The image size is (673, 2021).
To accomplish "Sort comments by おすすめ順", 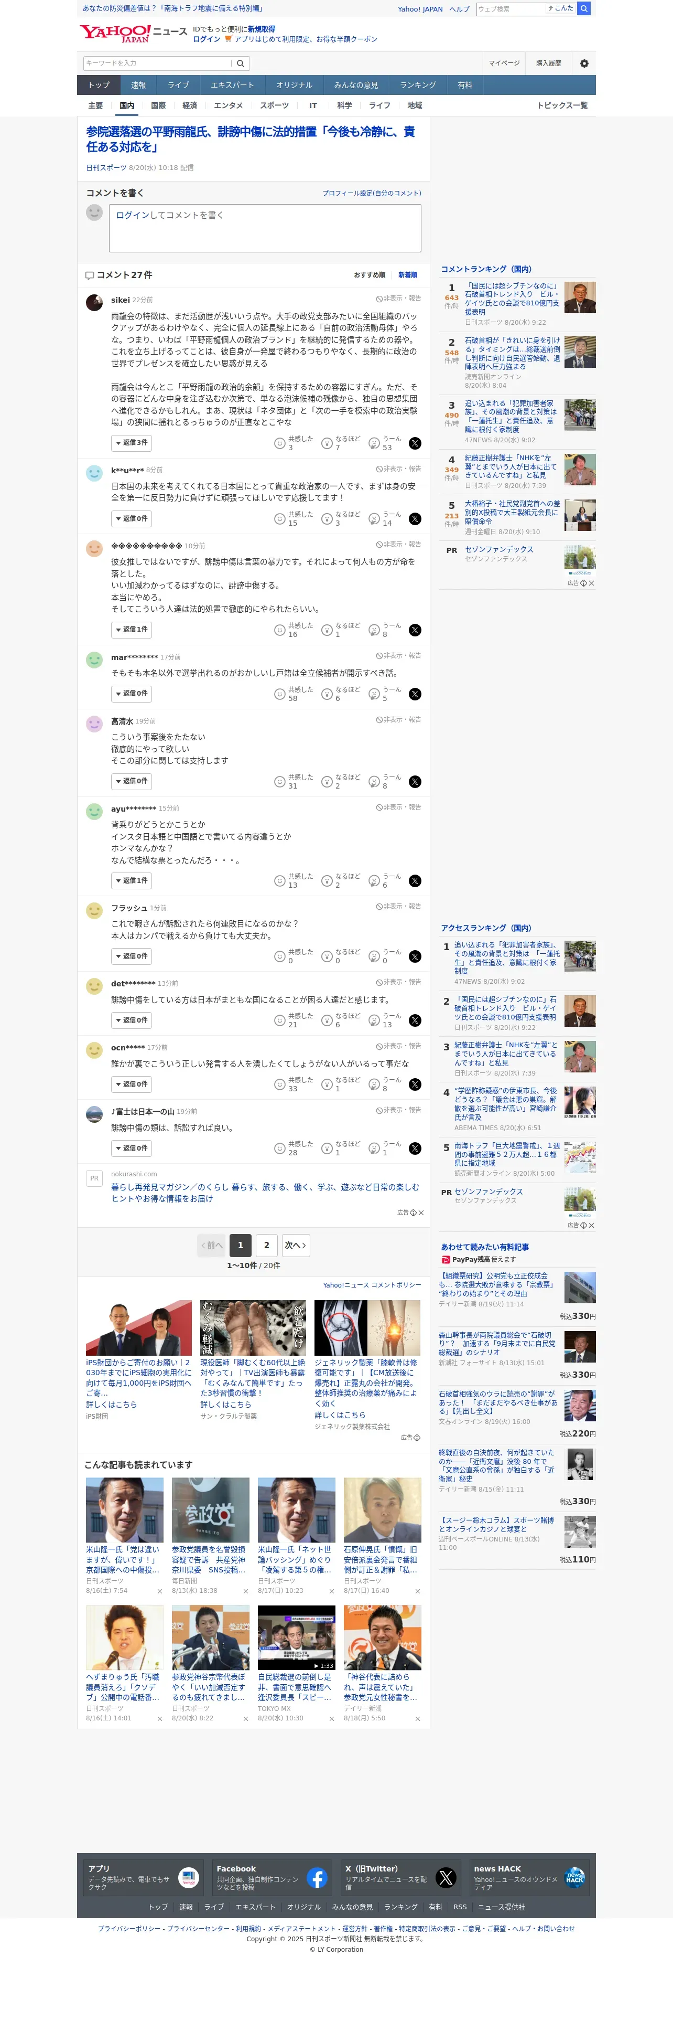I will pos(369,274).
